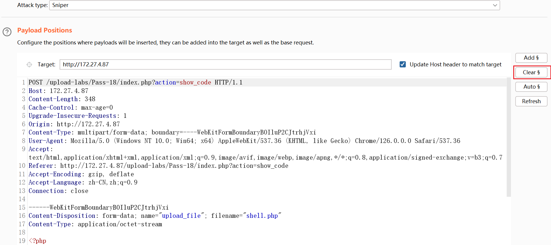Click the Upgrade-Insecure-Requests header line
551x245 pixels.
click(x=78, y=116)
